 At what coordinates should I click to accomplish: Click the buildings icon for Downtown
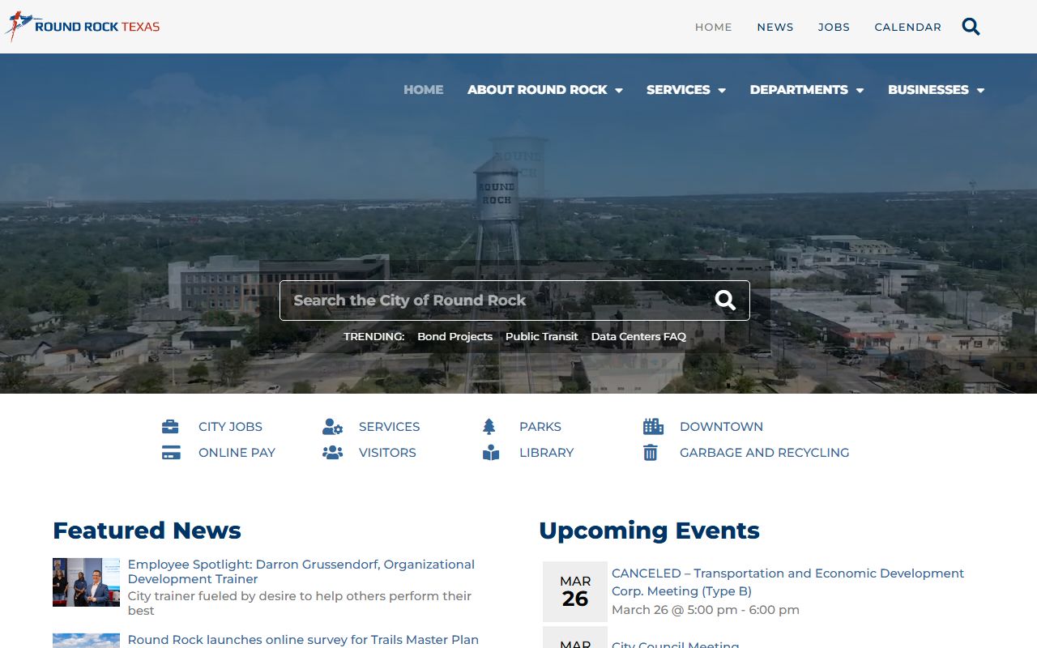tap(653, 427)
